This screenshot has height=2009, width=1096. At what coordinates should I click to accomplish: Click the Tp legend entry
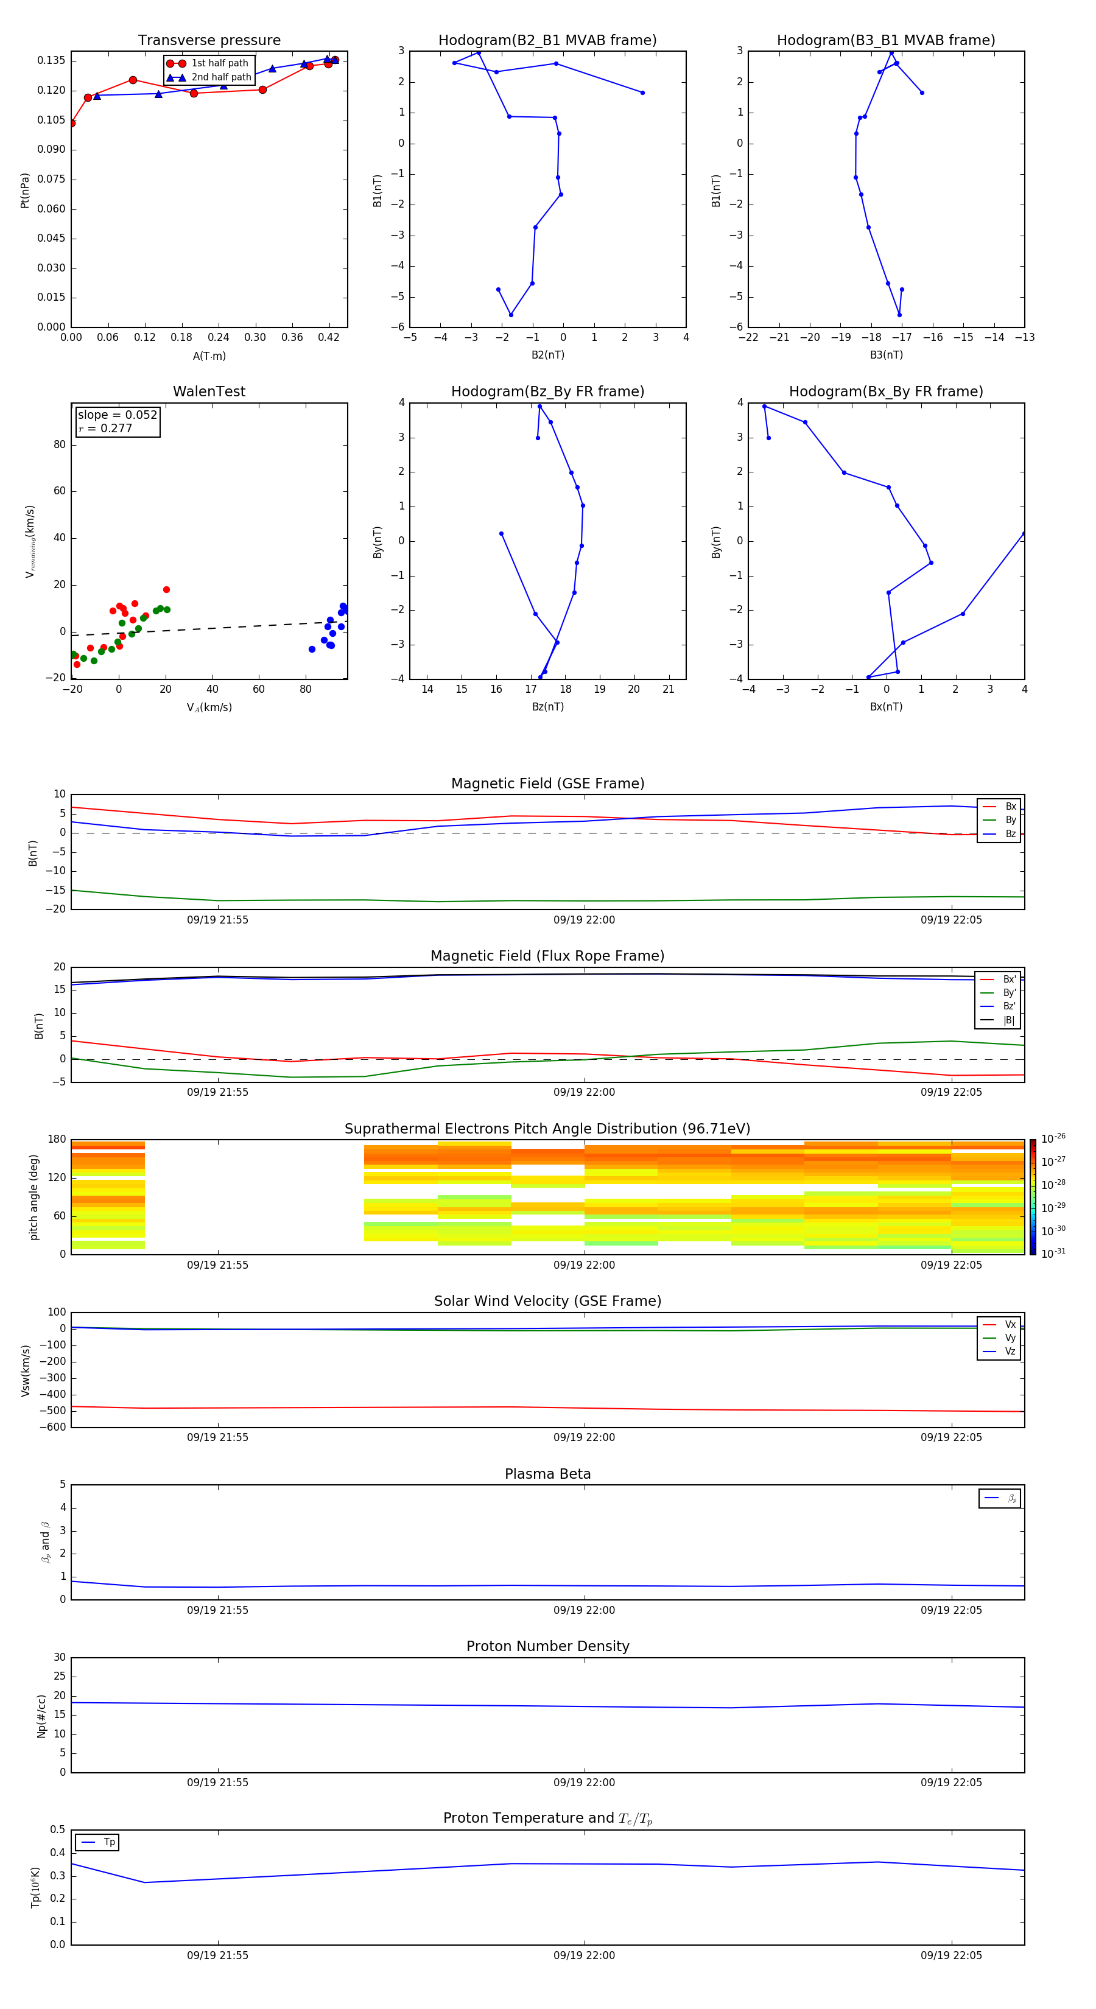97,1842
